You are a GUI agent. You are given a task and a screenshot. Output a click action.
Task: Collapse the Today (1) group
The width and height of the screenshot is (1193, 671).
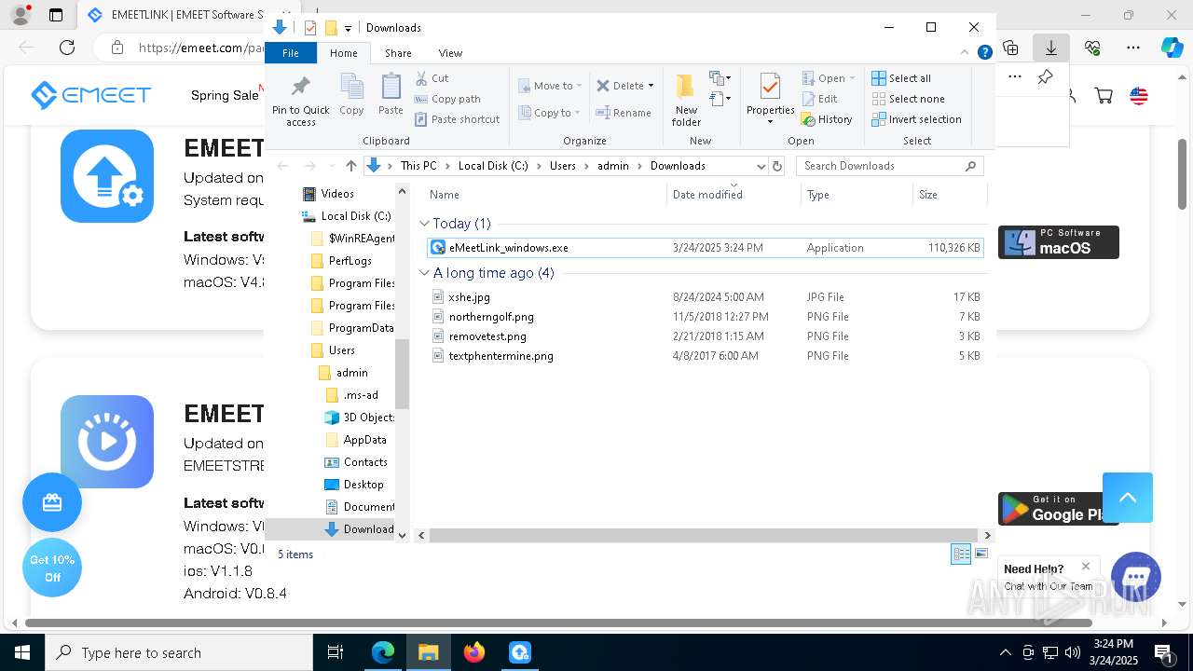(424, 224)
